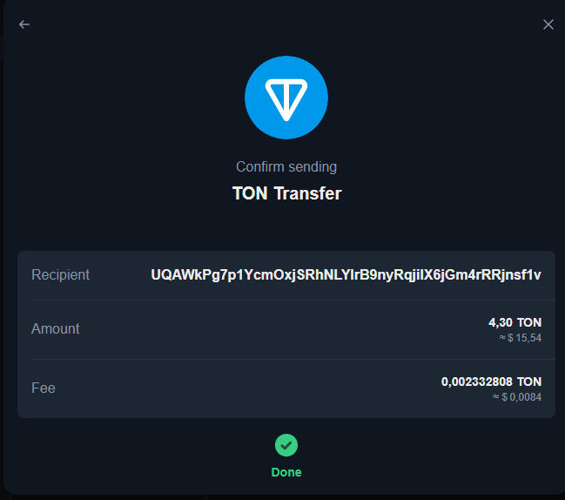Click the divider between Amount and Fee

coord(293,359)
